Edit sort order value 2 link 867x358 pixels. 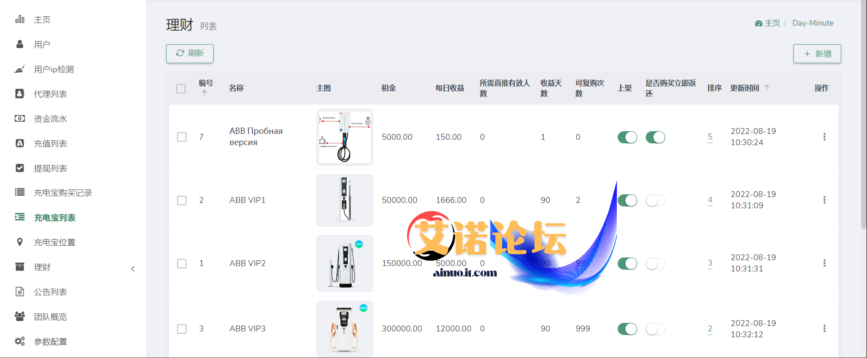[x=710, y=329]
